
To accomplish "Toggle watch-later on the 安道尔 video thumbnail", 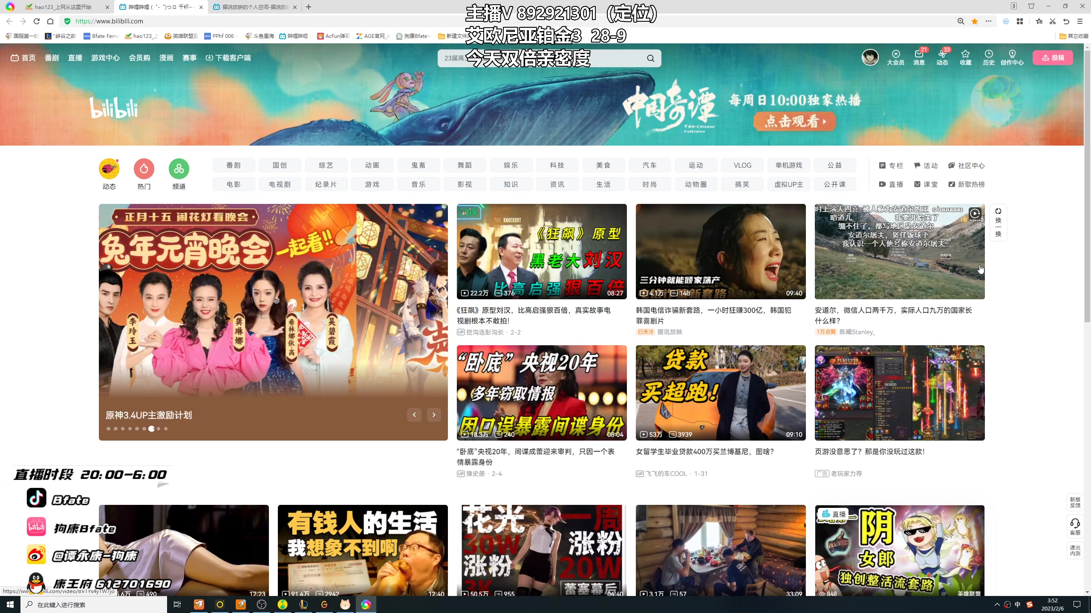I will pos(975,214).
